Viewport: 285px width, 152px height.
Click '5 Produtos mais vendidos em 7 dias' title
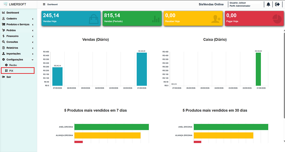coord(95,110)
